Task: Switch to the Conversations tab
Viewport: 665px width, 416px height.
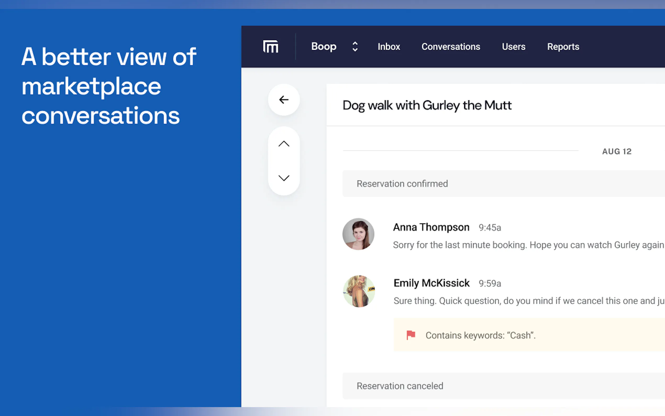Action: pyautogui.click(x=451, y=47)
